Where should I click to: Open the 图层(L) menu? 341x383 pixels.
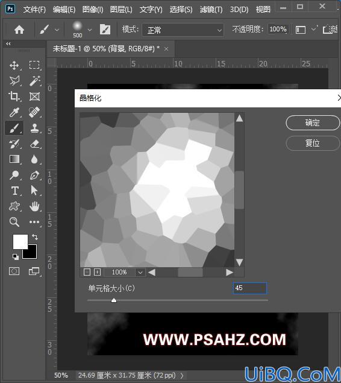pos(121,10)
